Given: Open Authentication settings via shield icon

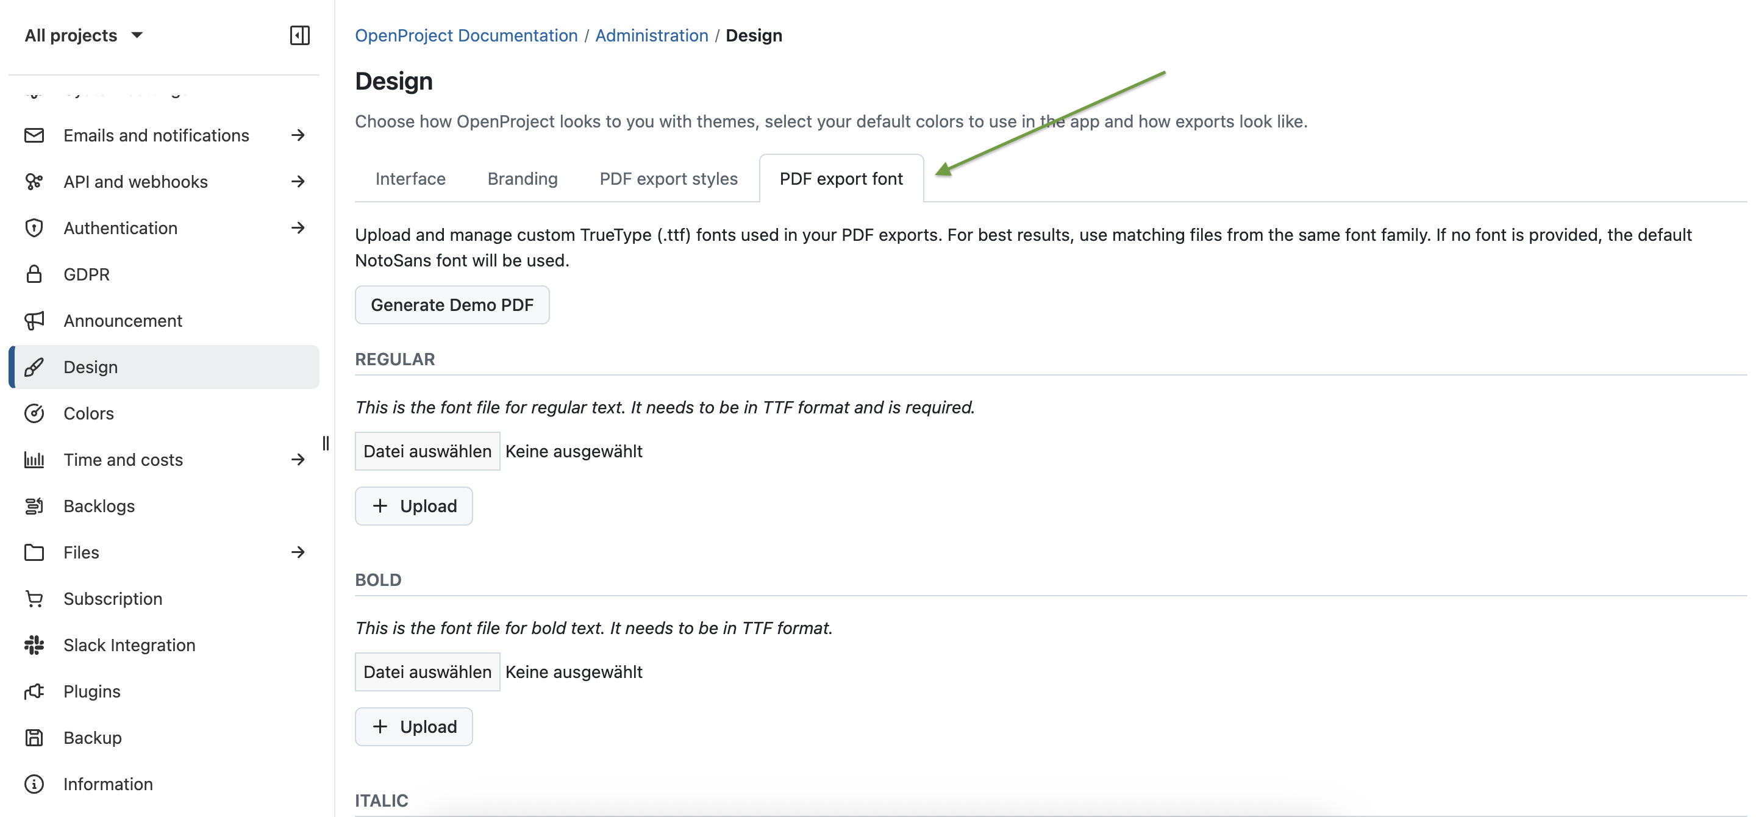Looking at the screenshot, I should point(34,227).
